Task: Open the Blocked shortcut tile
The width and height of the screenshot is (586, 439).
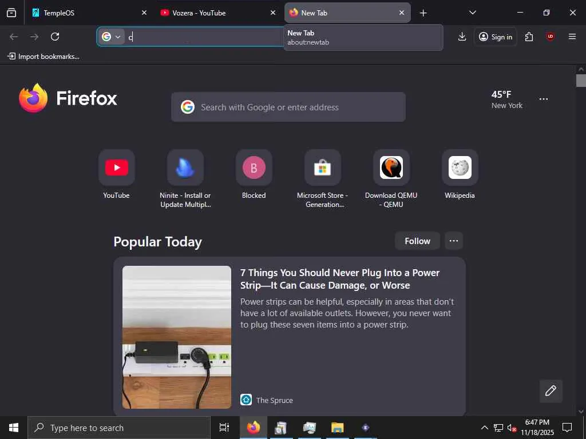Action: [x=254, y=175]
